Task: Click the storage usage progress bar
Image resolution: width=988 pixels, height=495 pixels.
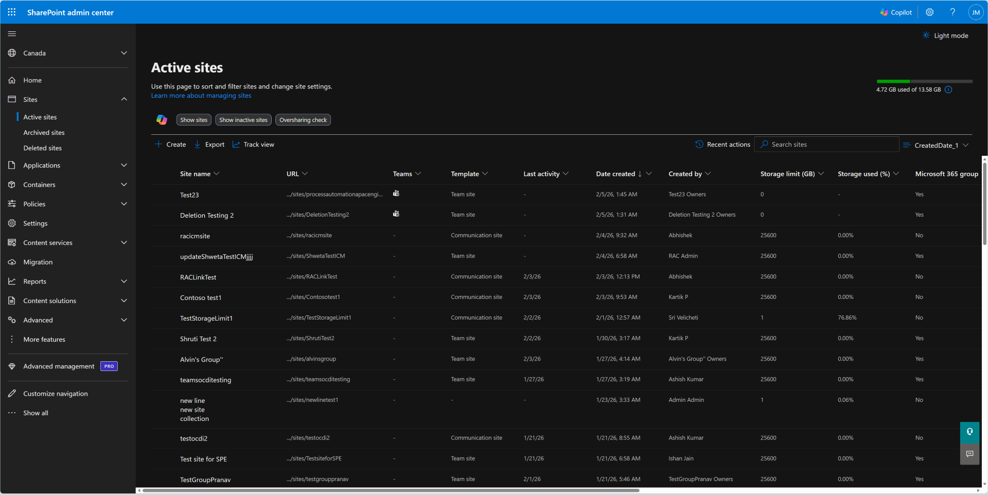Action: pos(924,81)
